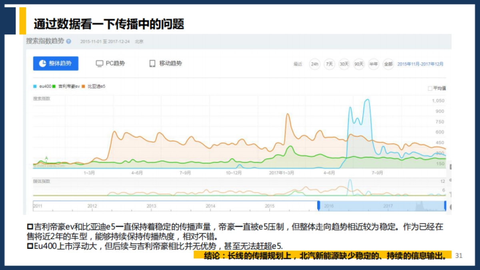Click the blue eu400 legend marker
Image resolution: width=480 pixels, height=270 pixels.
34,86
